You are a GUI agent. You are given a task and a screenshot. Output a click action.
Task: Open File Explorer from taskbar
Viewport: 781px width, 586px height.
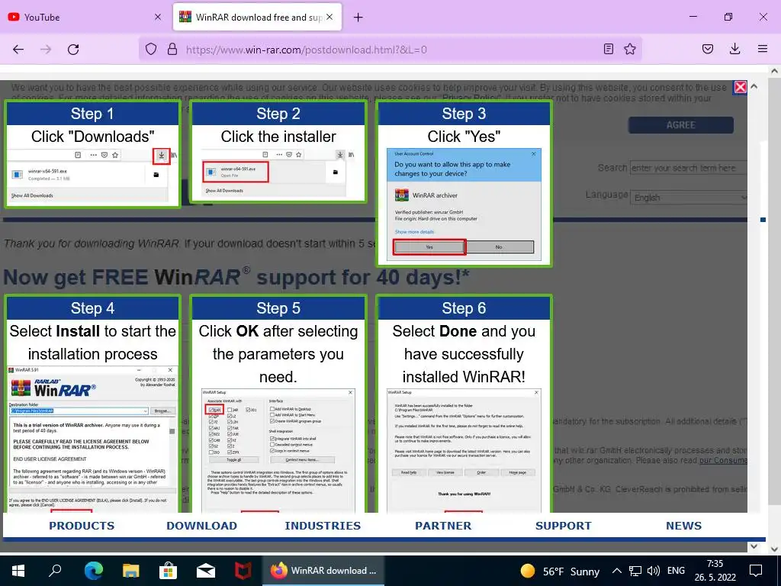pos(130,571)
